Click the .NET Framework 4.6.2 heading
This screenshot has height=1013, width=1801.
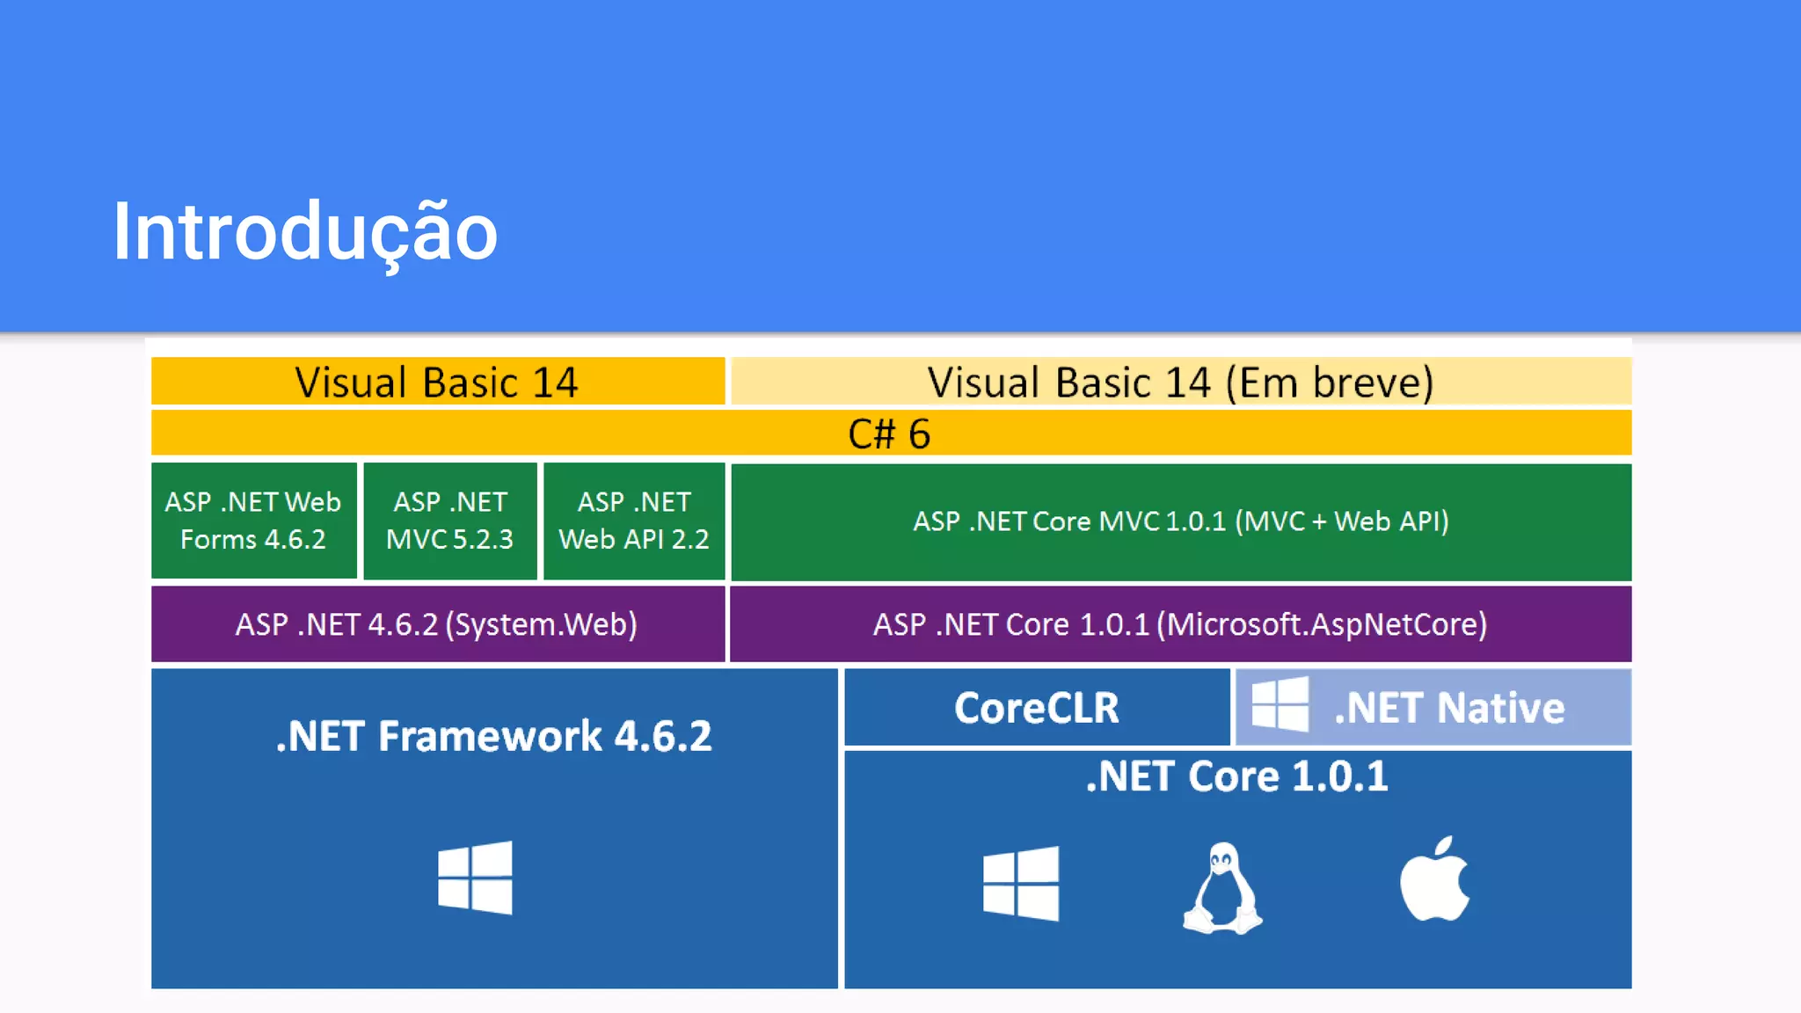click(x=493, y=737)
